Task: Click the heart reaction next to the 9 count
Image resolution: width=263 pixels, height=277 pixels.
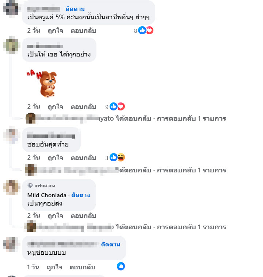Action: click(x=121, y=106)
